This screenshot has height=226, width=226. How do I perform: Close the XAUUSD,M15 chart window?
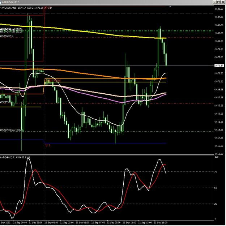click(x=223, y=2)
